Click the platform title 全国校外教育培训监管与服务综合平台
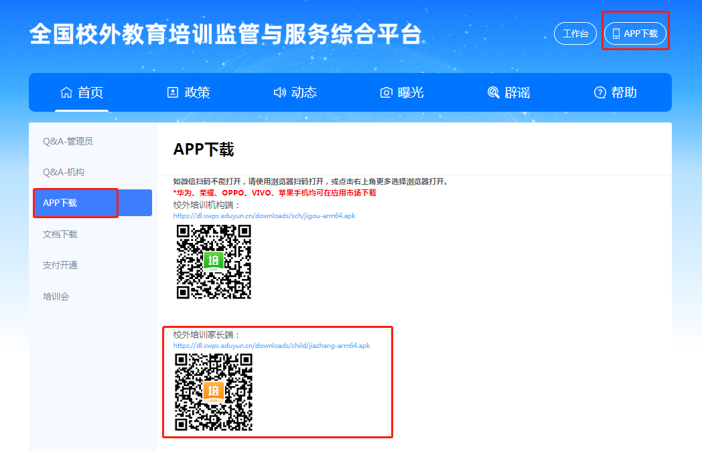This screenshot has width=702, height=451. (226, 34)
